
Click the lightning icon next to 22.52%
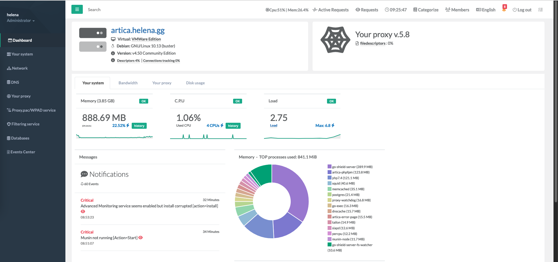pos(128,125)
